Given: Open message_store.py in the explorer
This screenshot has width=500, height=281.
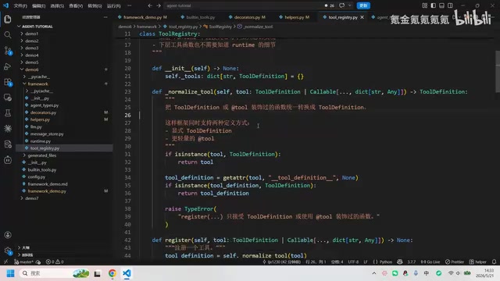Looking at the screenshot, I should 47,133.
